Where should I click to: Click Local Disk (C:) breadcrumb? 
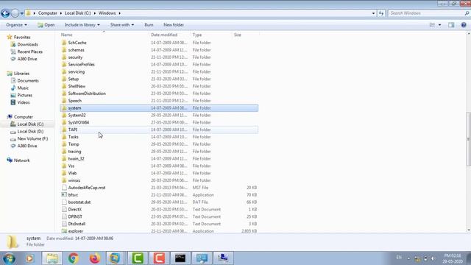point(77,13)
